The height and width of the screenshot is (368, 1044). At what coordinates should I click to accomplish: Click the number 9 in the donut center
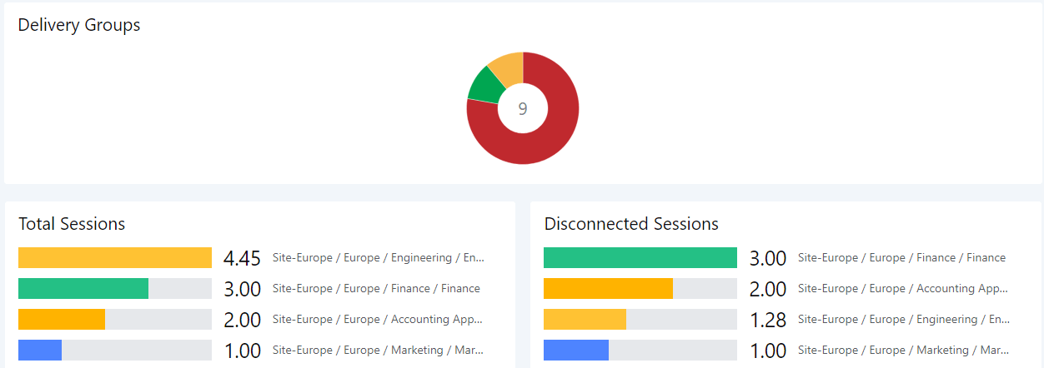coord(523,109)
